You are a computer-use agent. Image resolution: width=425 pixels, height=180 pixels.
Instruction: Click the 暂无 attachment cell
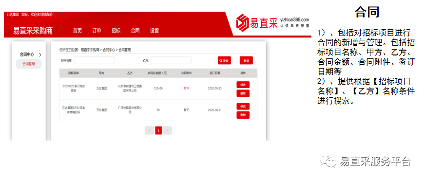click(x=186, y=110)
